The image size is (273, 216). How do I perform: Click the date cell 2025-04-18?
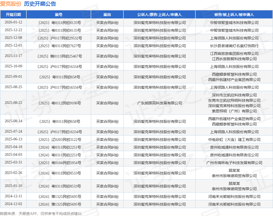click(13, 147)
